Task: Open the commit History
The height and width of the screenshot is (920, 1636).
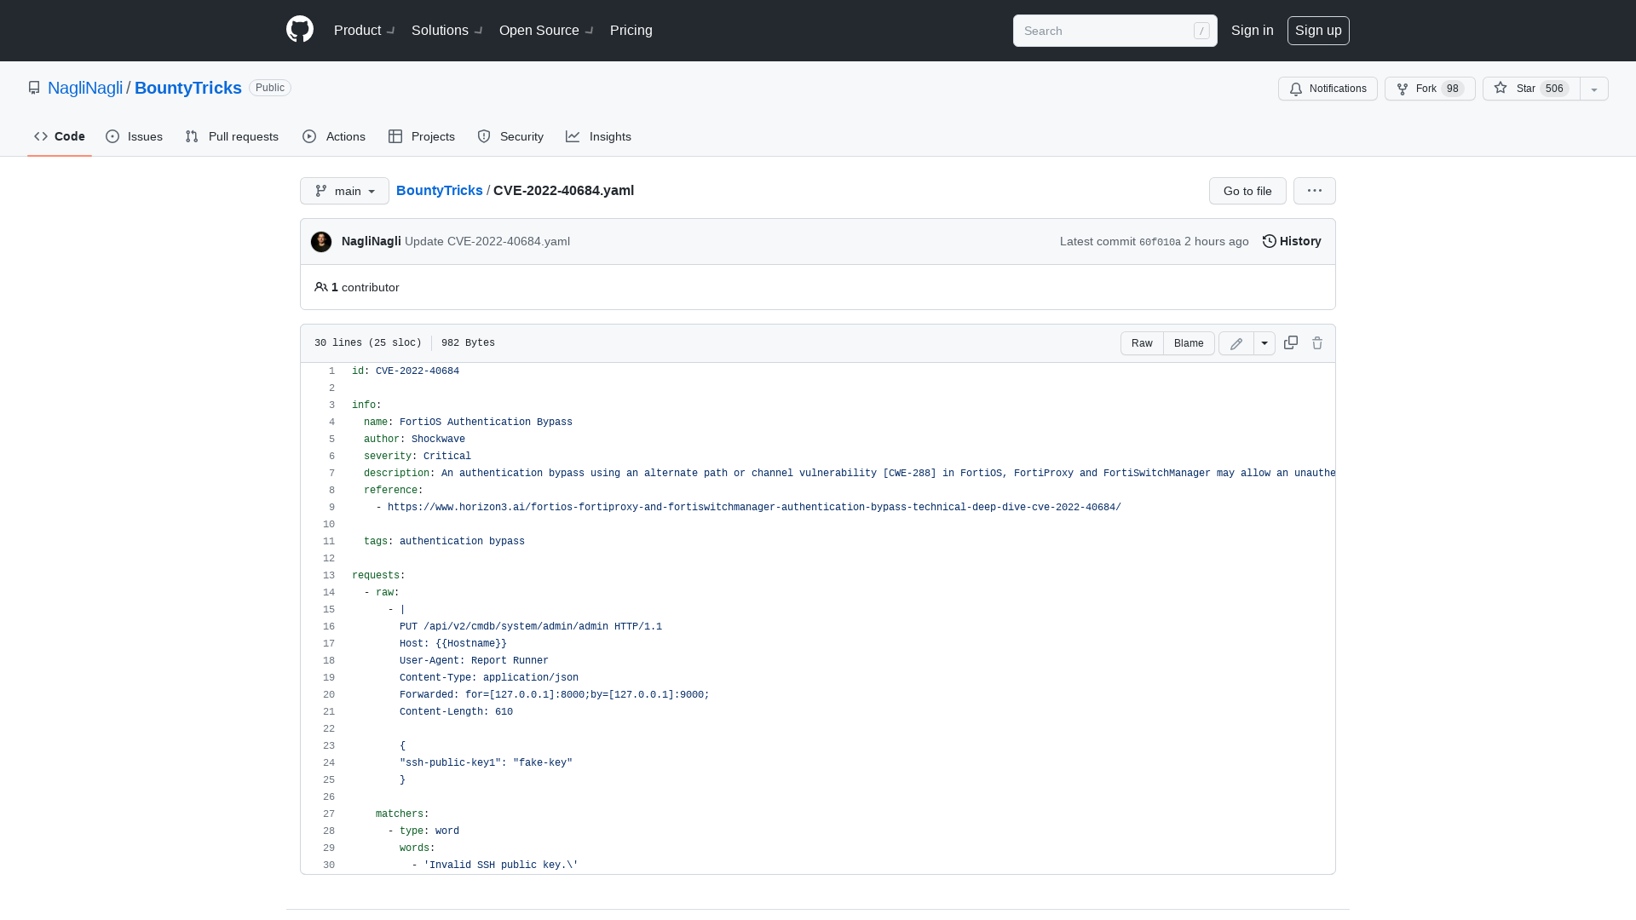Action: 1291,241
